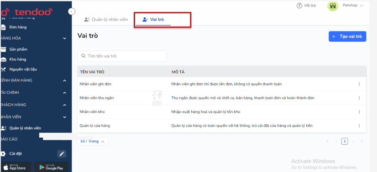Open the App Store download badge
Image resolution: width=377 pixels, height=172 pixels.
[x=16, y=167]
